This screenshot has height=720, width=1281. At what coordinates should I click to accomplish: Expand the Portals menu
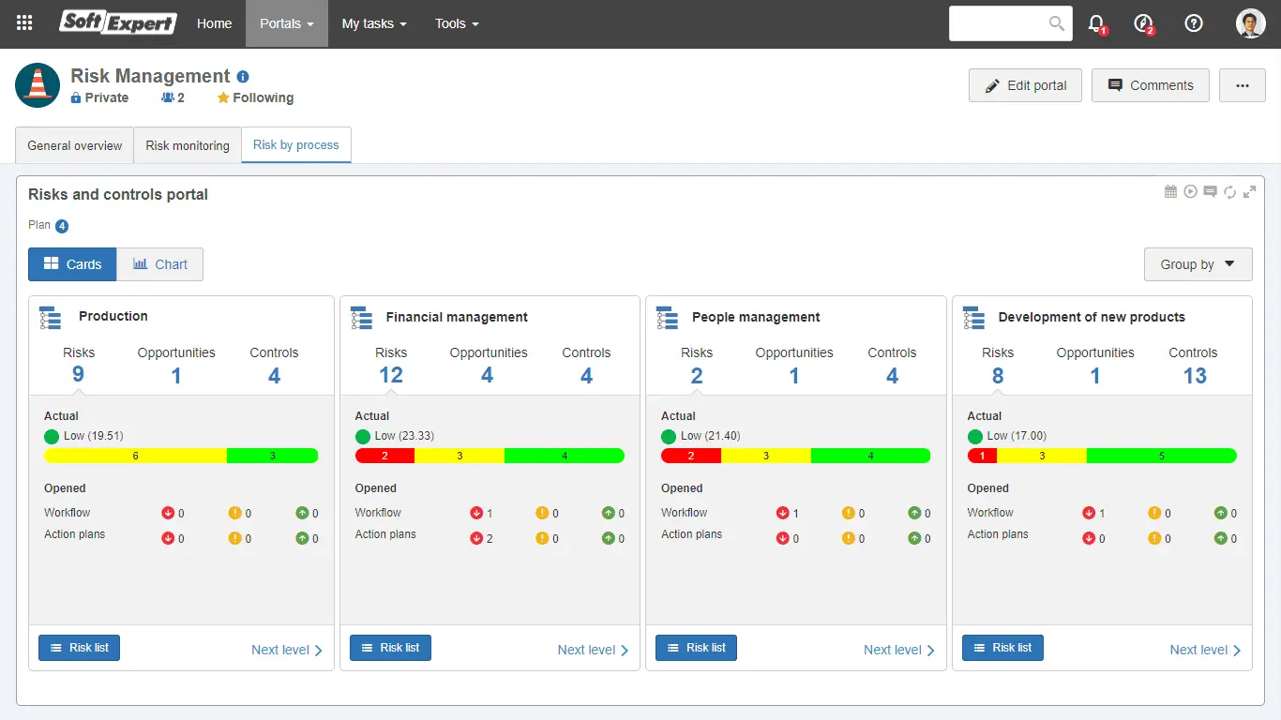(286, 23)
